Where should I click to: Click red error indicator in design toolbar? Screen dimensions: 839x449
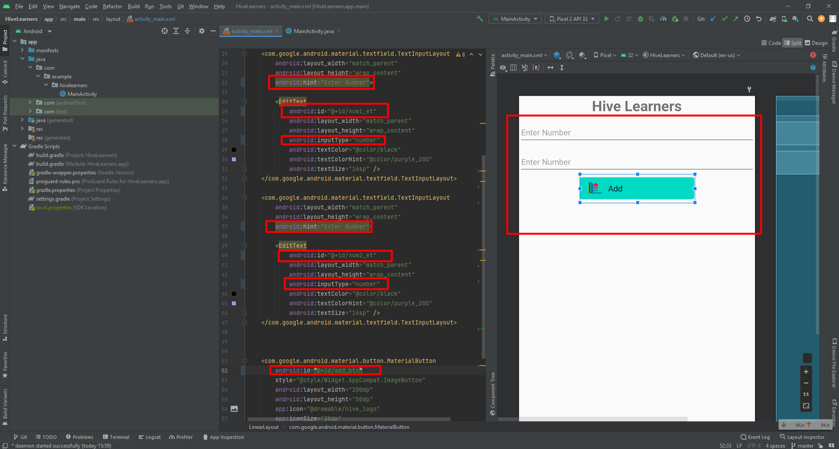click(x=813, y=55)
